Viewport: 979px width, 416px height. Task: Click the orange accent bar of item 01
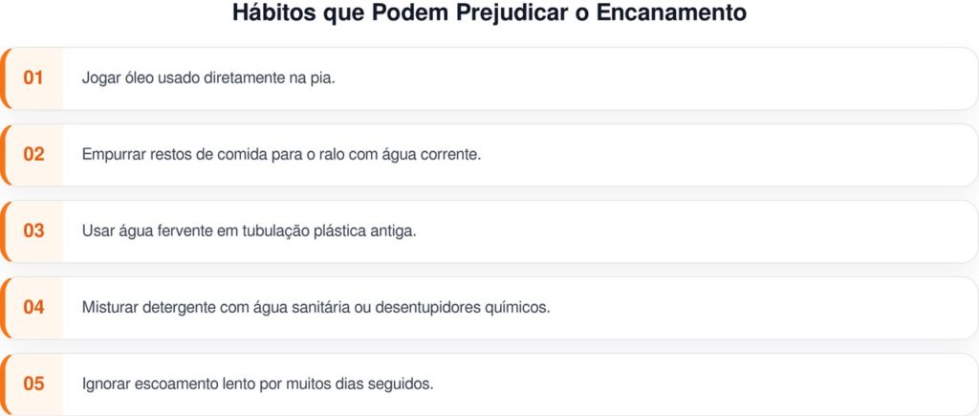click(x=3, y=77)
